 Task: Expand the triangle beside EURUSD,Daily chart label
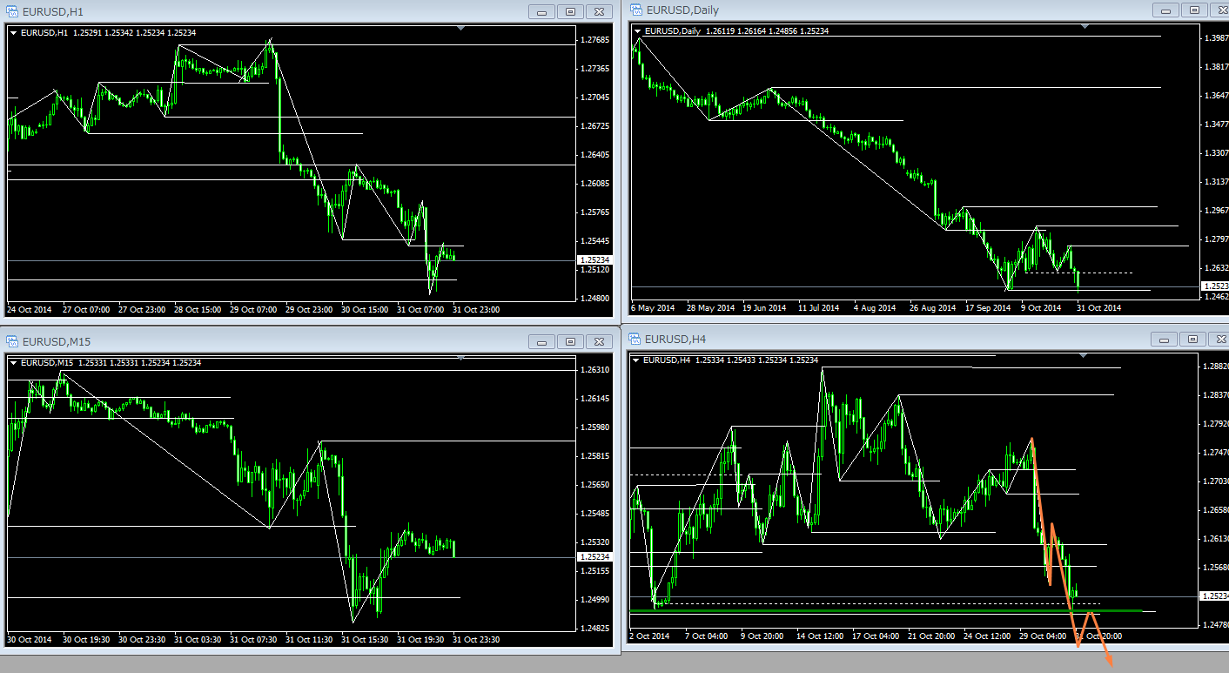tap(638, 31)
